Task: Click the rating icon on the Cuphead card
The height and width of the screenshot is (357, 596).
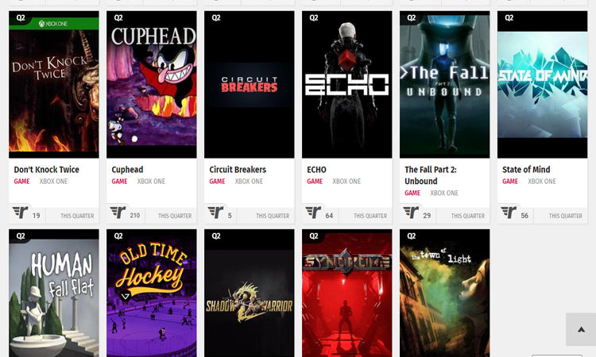Action: pos(118,212)
